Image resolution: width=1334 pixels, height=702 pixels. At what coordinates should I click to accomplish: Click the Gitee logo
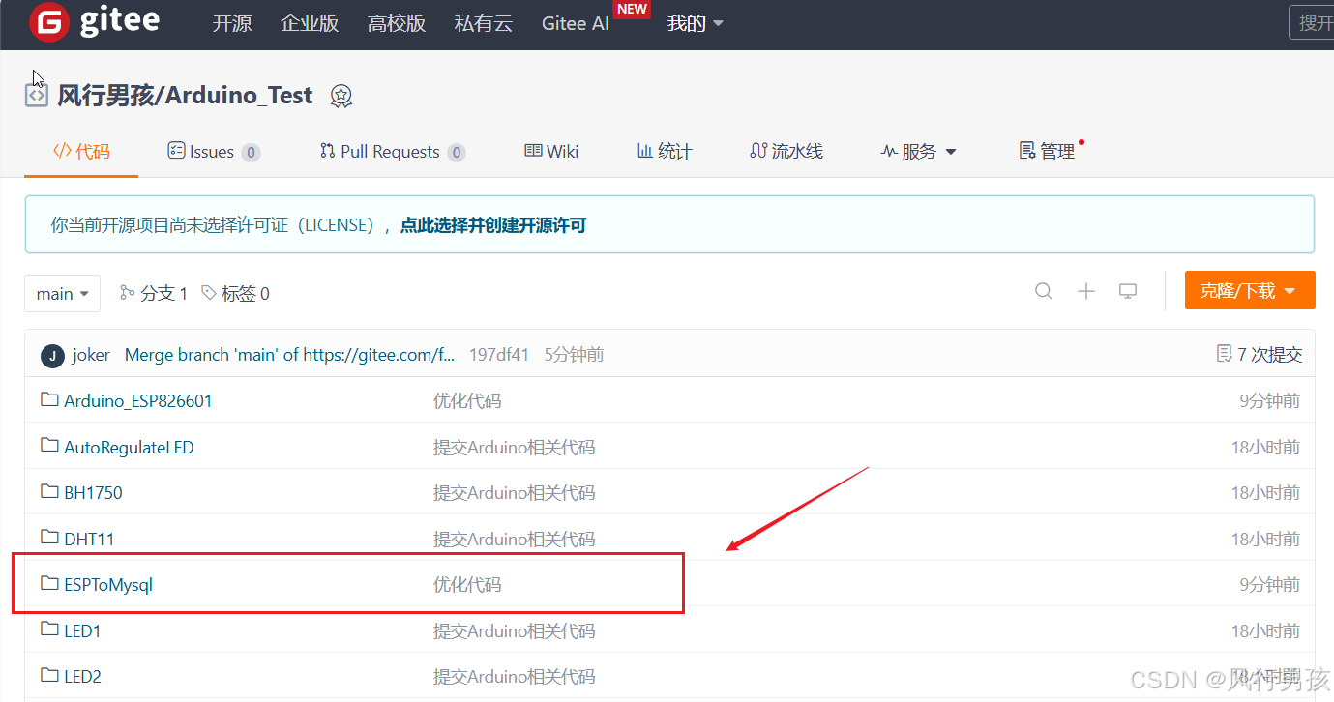(94, 22)
